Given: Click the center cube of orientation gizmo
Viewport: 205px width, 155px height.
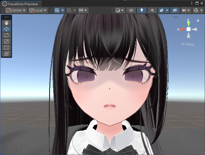Looking at the screenshot, I should coord(189,29).
